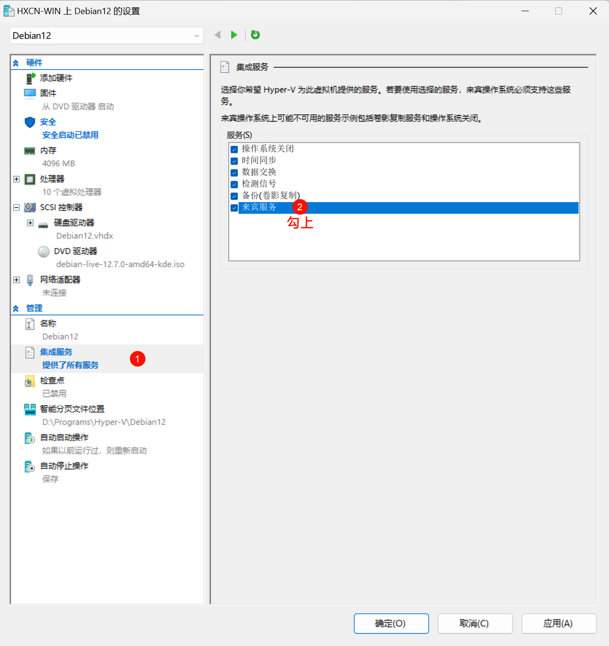609x646 pixels.
Task: Click the window title bar app icon
Action: coord(9,11)
